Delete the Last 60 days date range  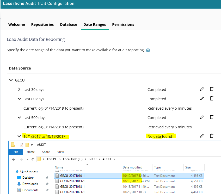pos(212,98)
